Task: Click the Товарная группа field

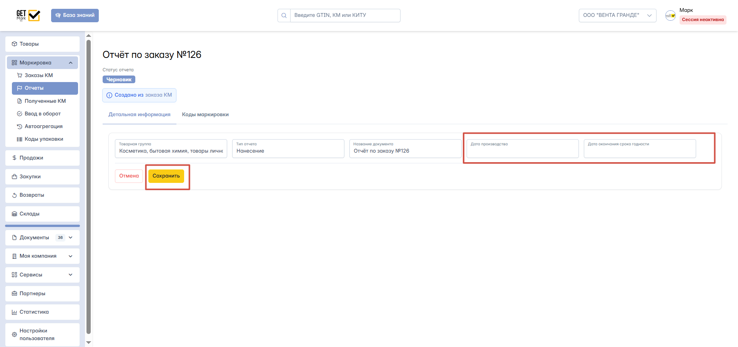Action: (x=171, y=148)
